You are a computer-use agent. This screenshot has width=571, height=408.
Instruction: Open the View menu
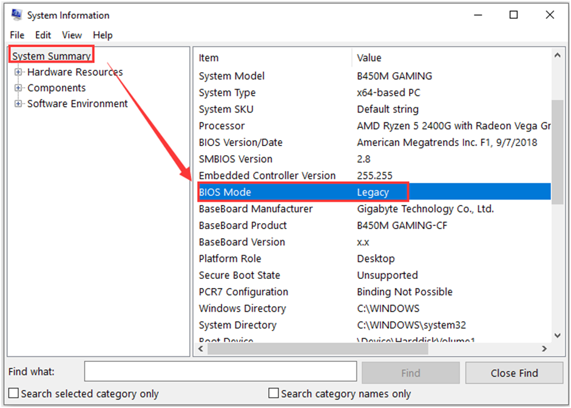pos(72,35)
